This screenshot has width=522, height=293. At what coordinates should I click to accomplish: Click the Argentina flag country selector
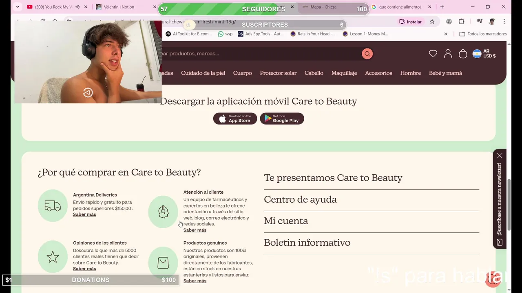[477, 54]
